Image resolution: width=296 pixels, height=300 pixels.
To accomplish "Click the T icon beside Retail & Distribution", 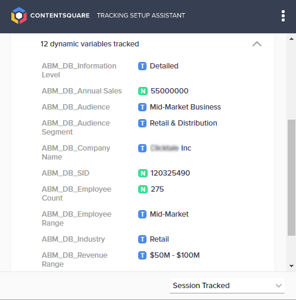I will pyautogui.click(x=142, y=123).
